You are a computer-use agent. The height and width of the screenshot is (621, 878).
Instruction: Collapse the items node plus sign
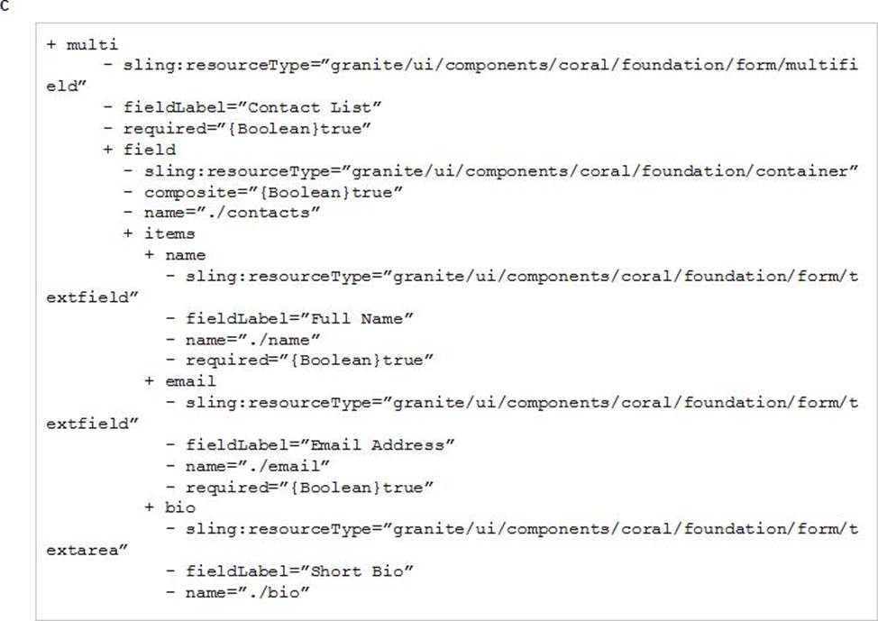click(x=128, y=233)
